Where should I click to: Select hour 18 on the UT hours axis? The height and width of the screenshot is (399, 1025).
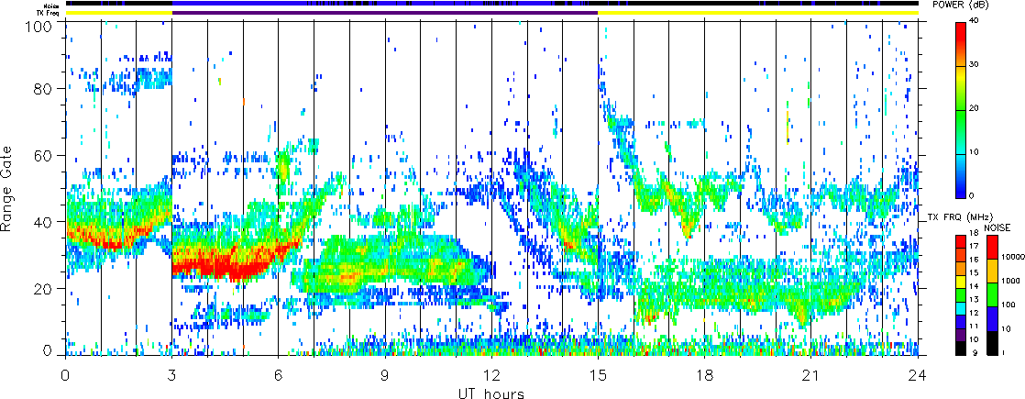(x=705, y=376)
